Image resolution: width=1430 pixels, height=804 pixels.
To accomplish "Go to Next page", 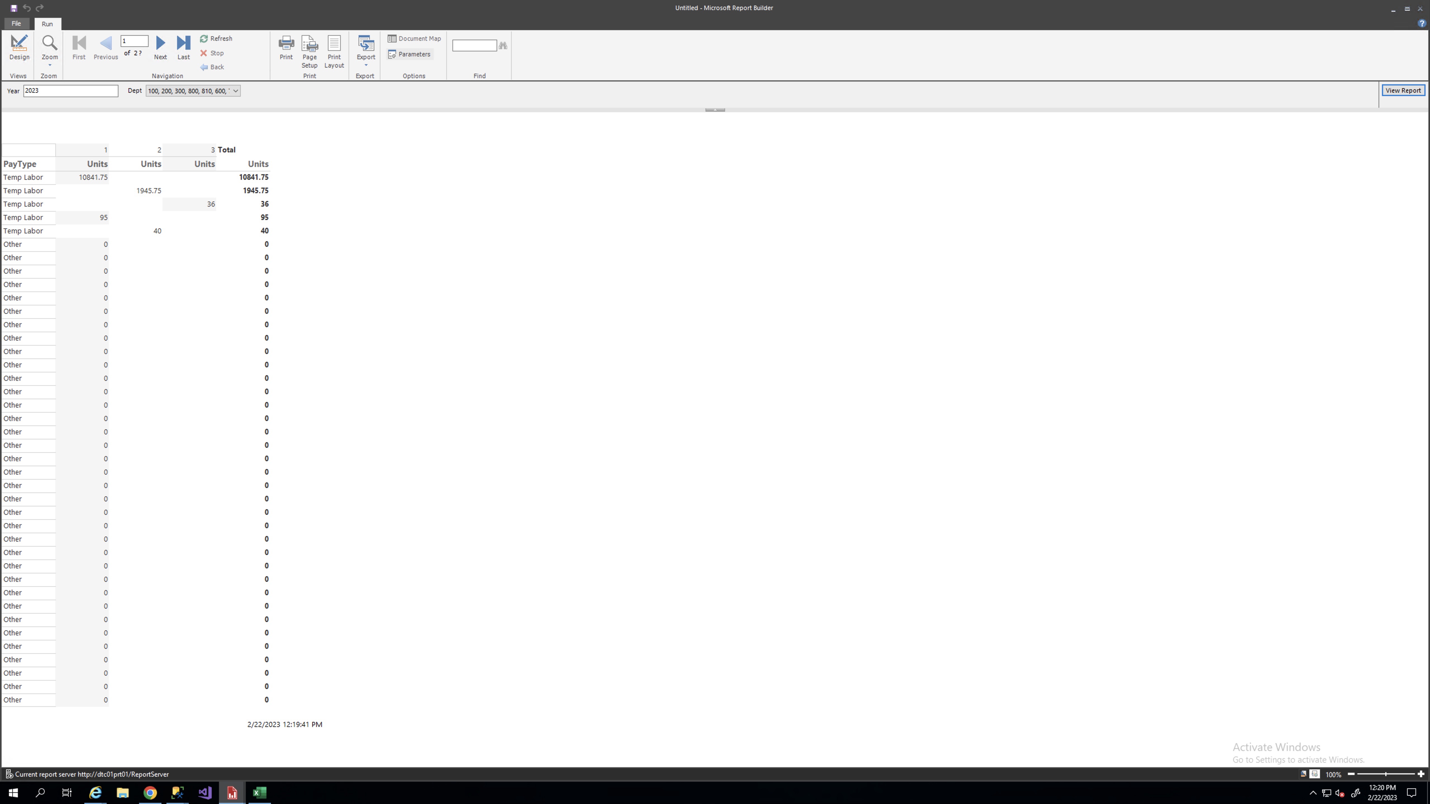I will point(160,48).
